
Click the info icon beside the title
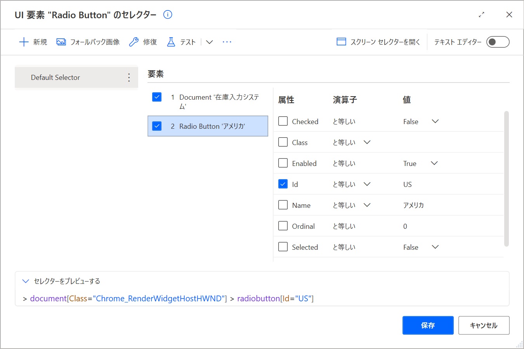pos(168,15)
